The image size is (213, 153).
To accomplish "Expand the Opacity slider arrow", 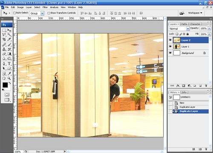I will point(209,28).
